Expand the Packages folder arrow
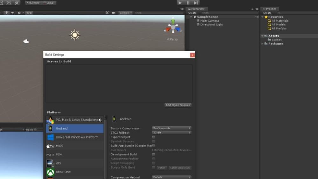The width and height of the screenshot is (318, 179). click(x=262, y=44)
